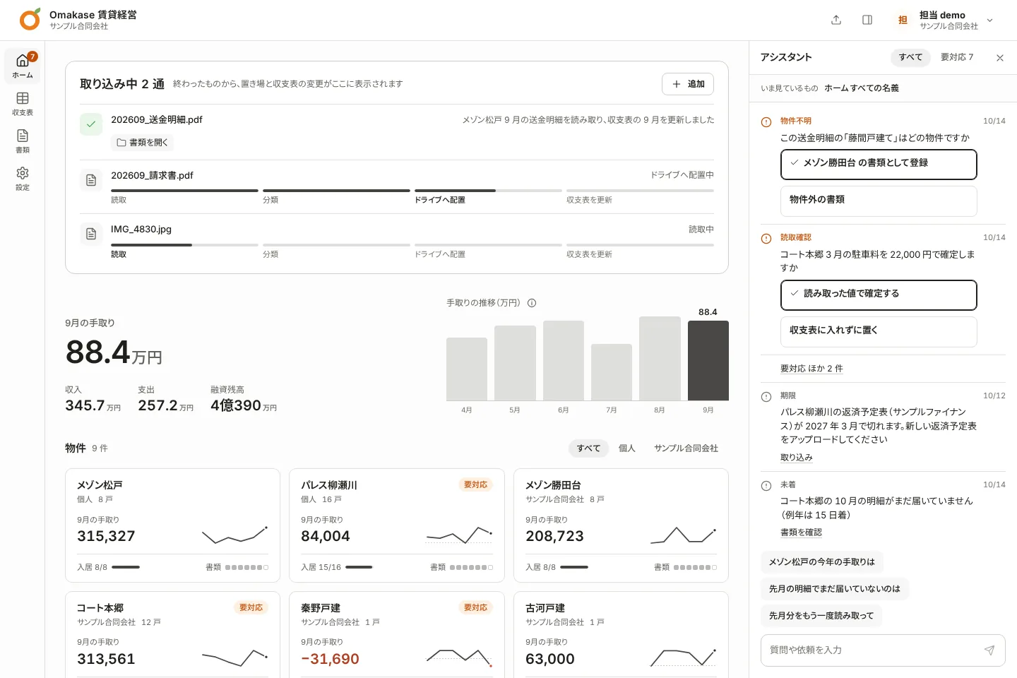Click the document icon for 202609_請求書.pdf
Screen dimensions: 1017x678
click(x=91, y=180)
